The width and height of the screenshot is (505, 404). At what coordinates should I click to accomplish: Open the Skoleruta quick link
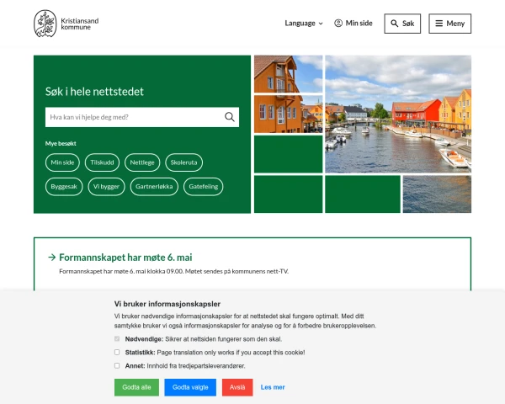click(183, 162)
